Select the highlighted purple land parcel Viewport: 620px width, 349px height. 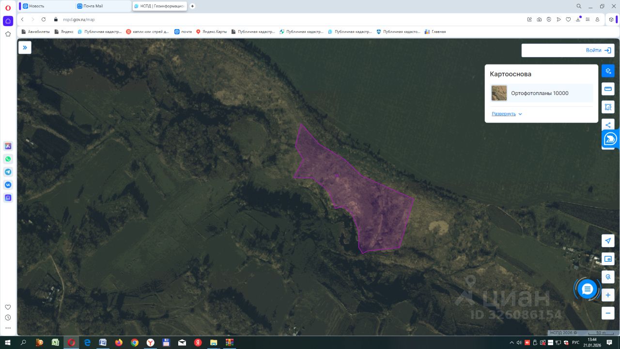pyautogui.click(x=358, y=194)
